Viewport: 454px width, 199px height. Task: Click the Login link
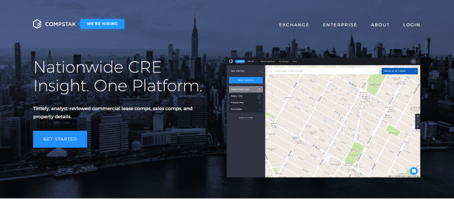coord(411,25)
